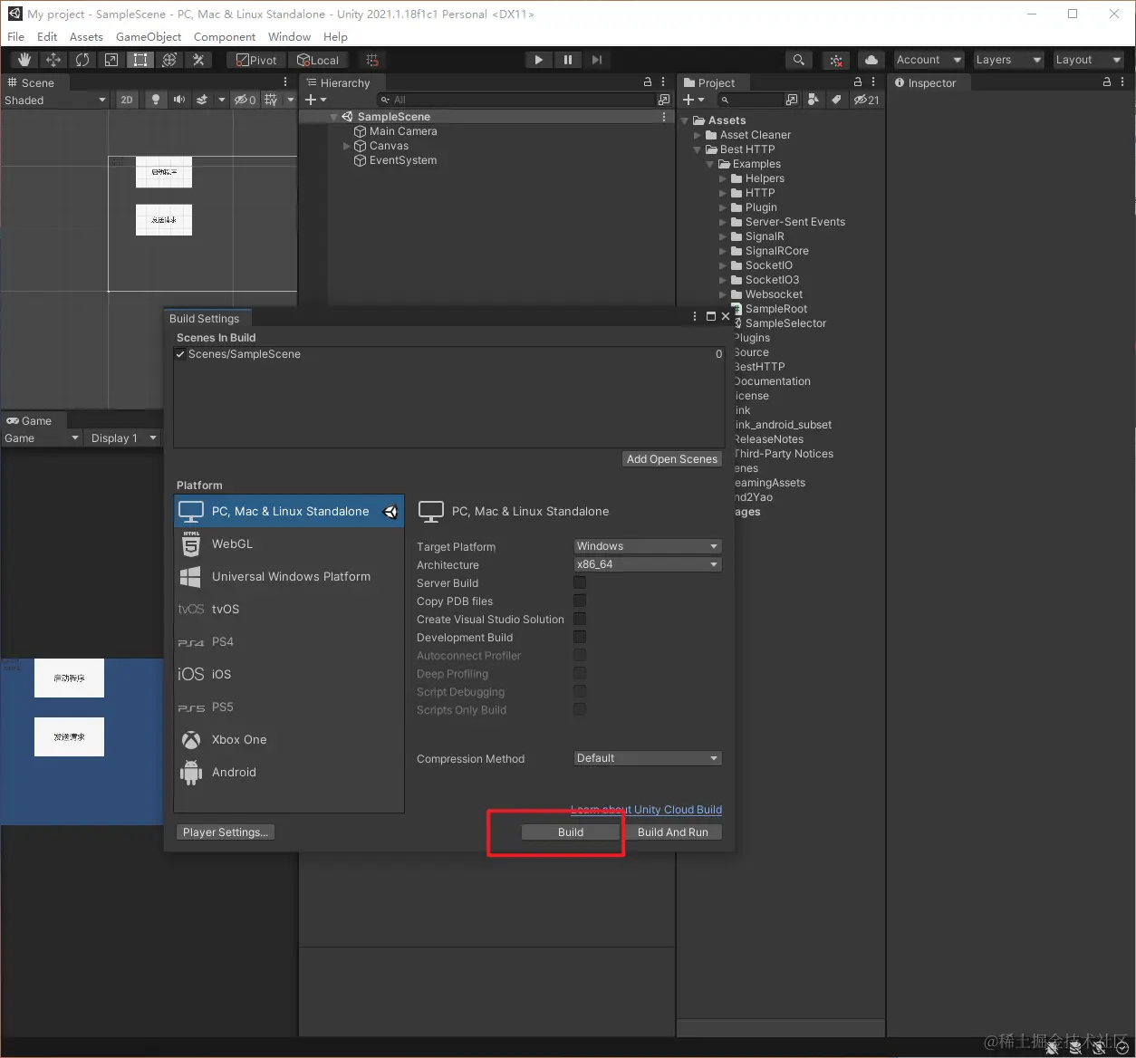Open the Component menu

coord(225,37)
